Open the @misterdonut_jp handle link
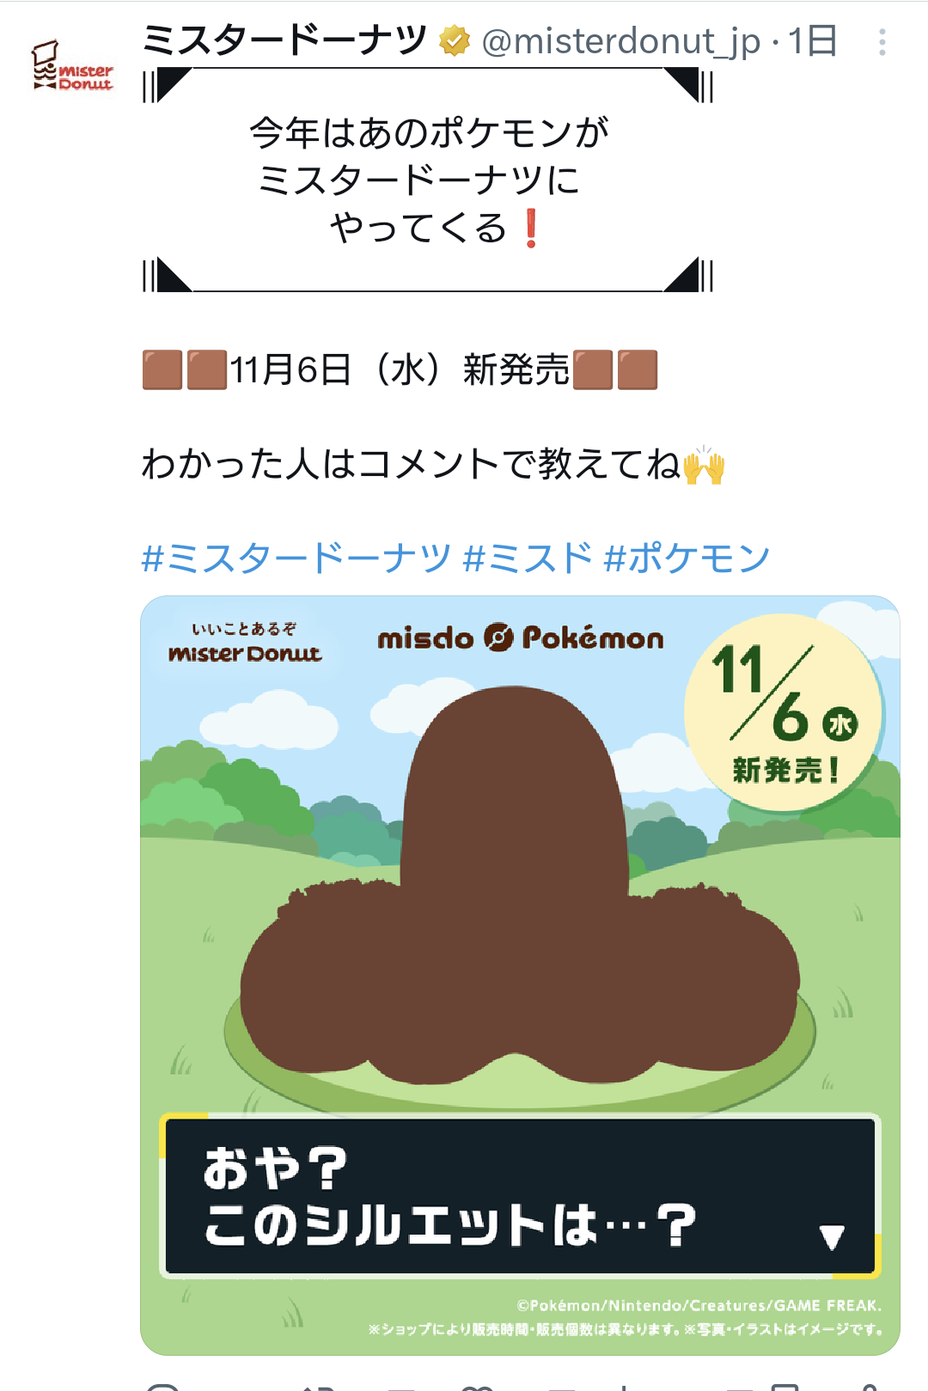This screenshot has width=928, height=1391. (x=621, y=41)
